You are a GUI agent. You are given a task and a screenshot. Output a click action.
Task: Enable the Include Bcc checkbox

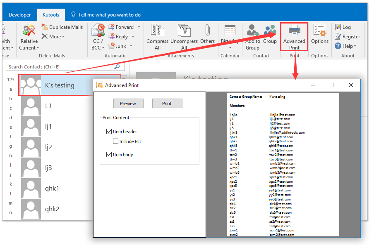pyautogui.click(x=115, y=141)
